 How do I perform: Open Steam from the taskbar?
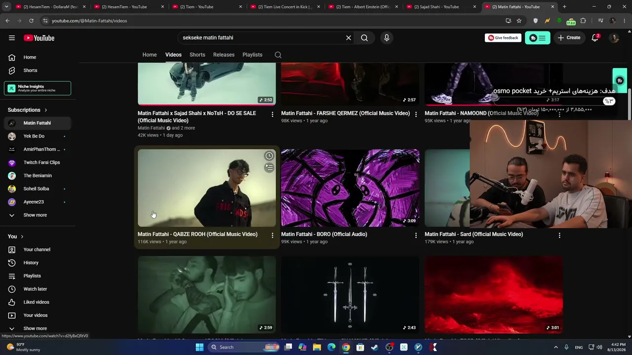coord(375,347)
